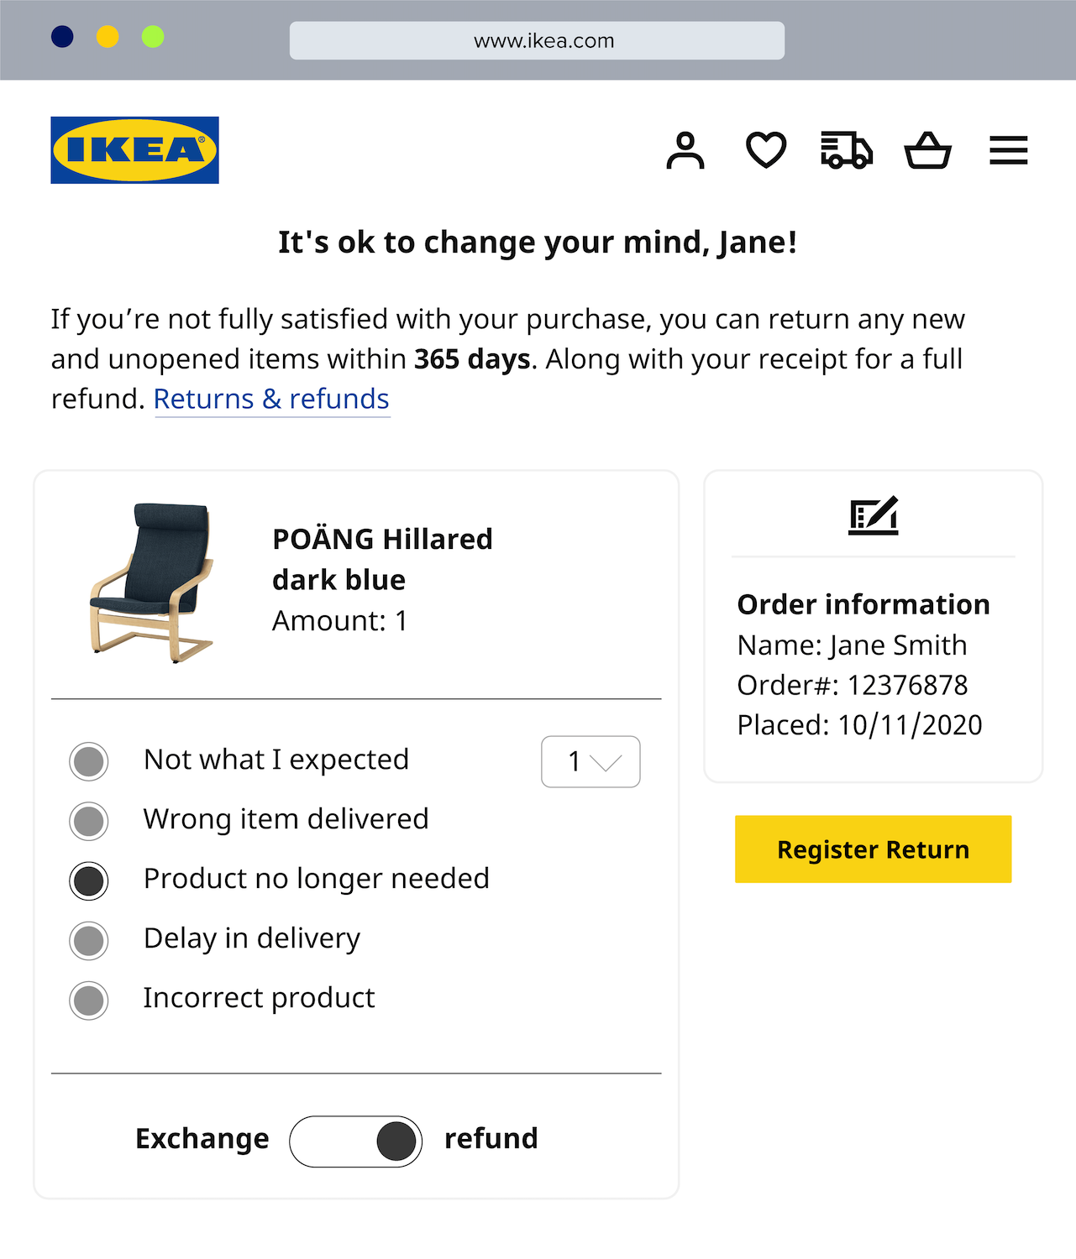Click the POÄNG chair thumbnail image
Screen dimensions: 1076x1259
coord(153,582)
